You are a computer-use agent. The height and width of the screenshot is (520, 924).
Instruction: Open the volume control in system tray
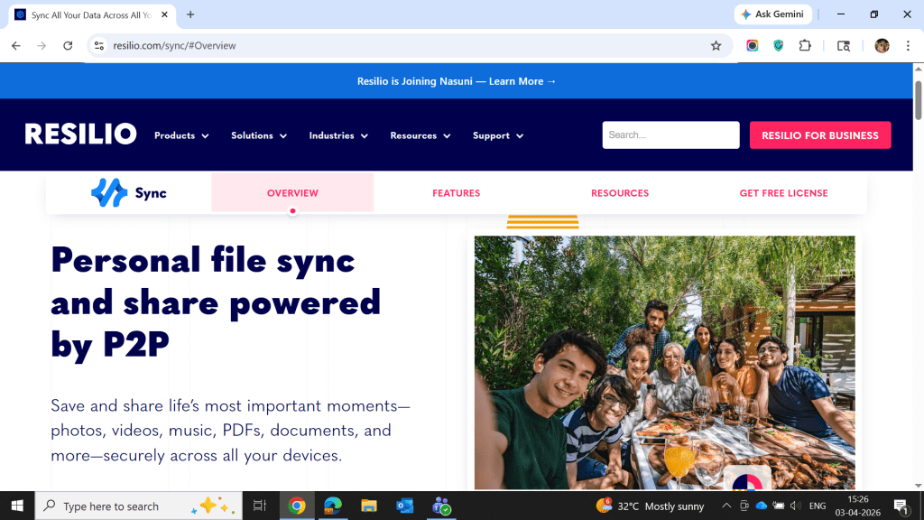[795, 506]
